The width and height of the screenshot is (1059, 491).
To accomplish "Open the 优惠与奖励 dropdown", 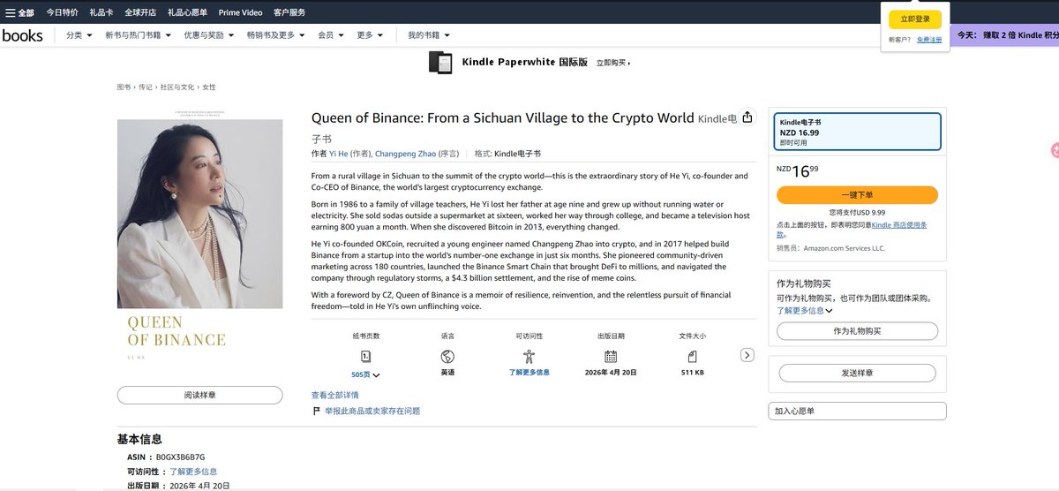I will click(209, 35).
